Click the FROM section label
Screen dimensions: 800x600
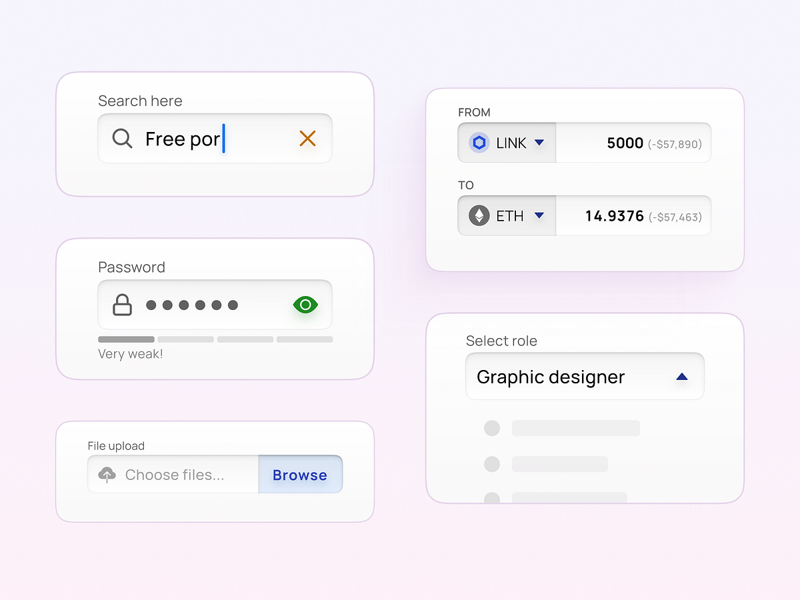pos(474,112)
